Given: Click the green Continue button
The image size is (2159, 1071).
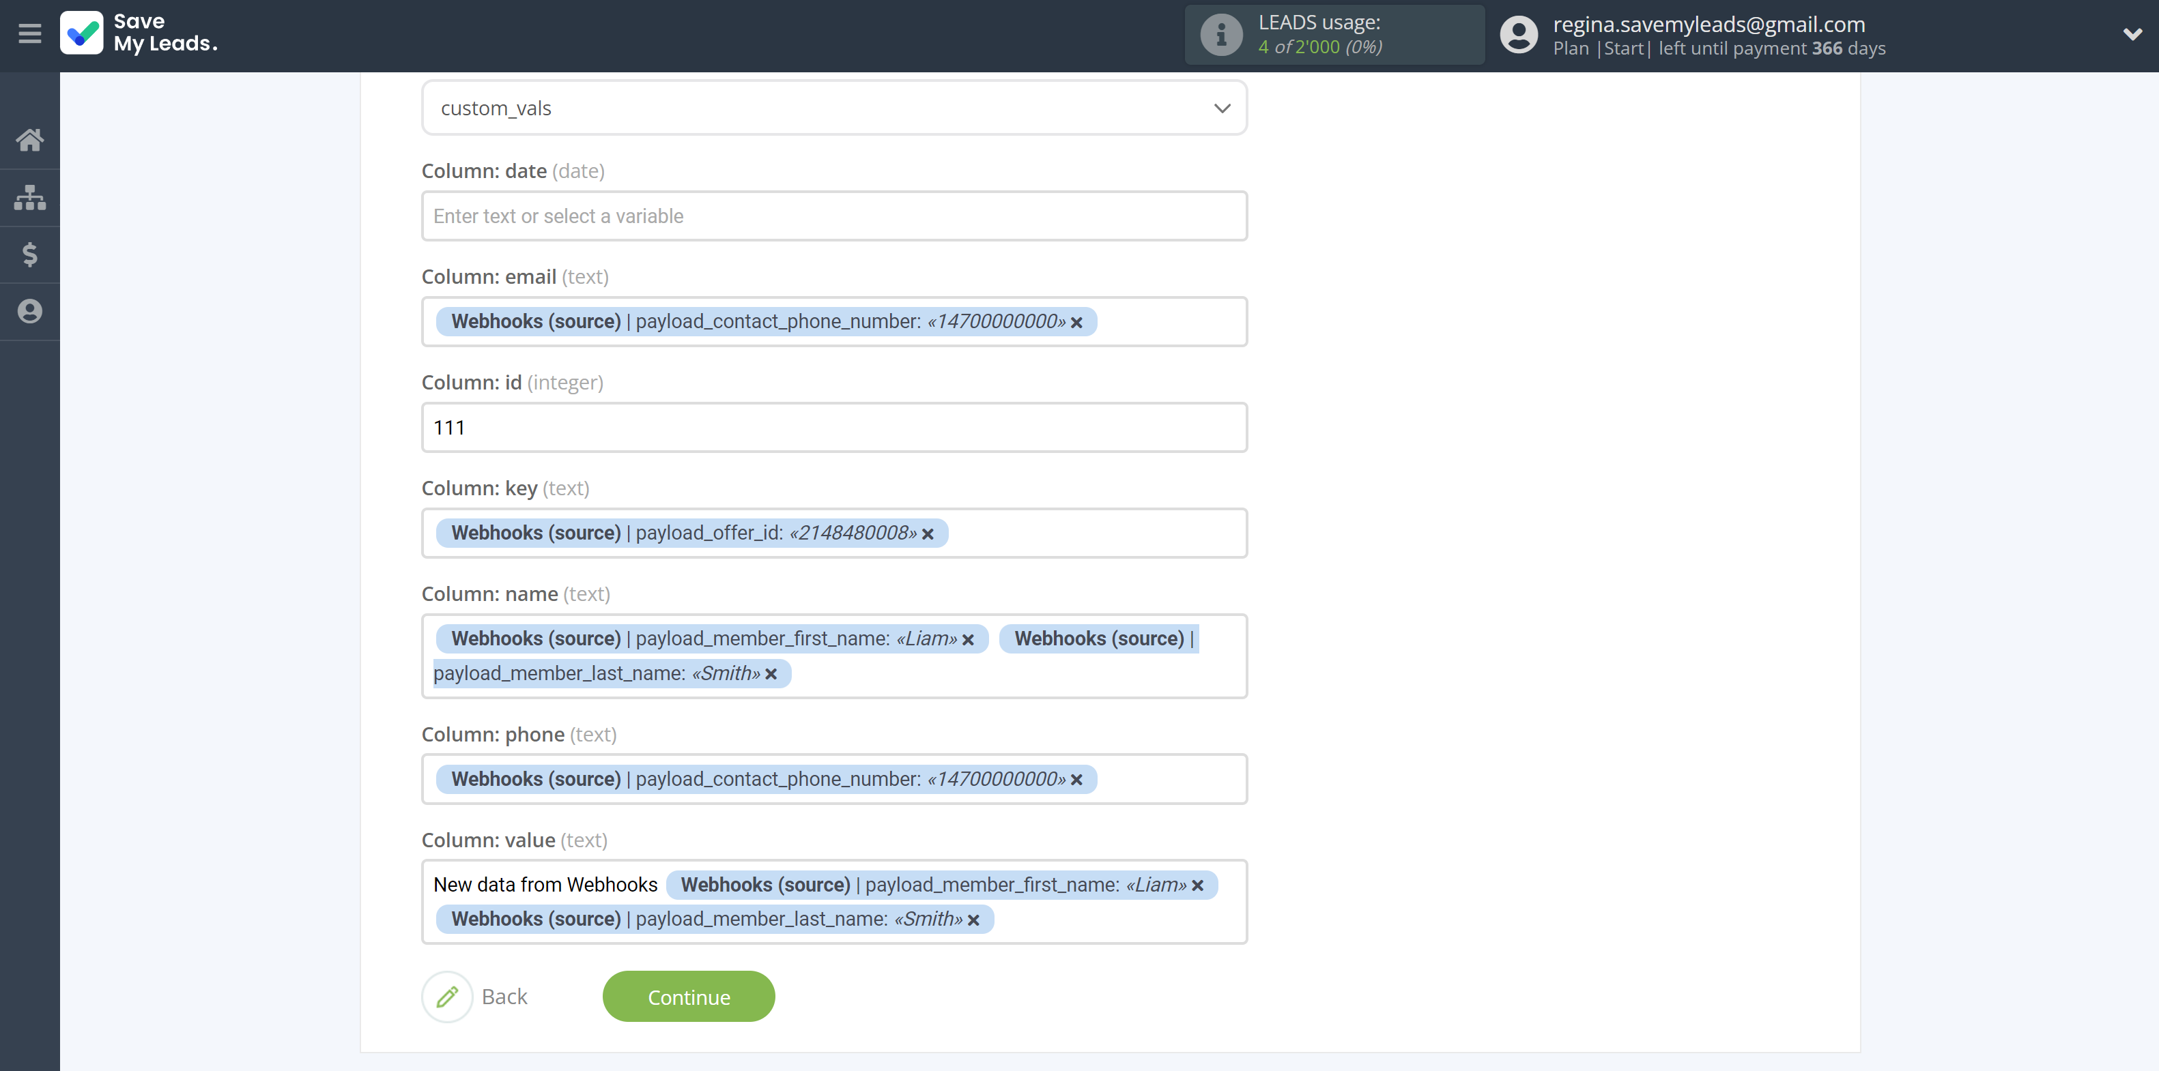Looking at the screenshot, I should (688, 997).
